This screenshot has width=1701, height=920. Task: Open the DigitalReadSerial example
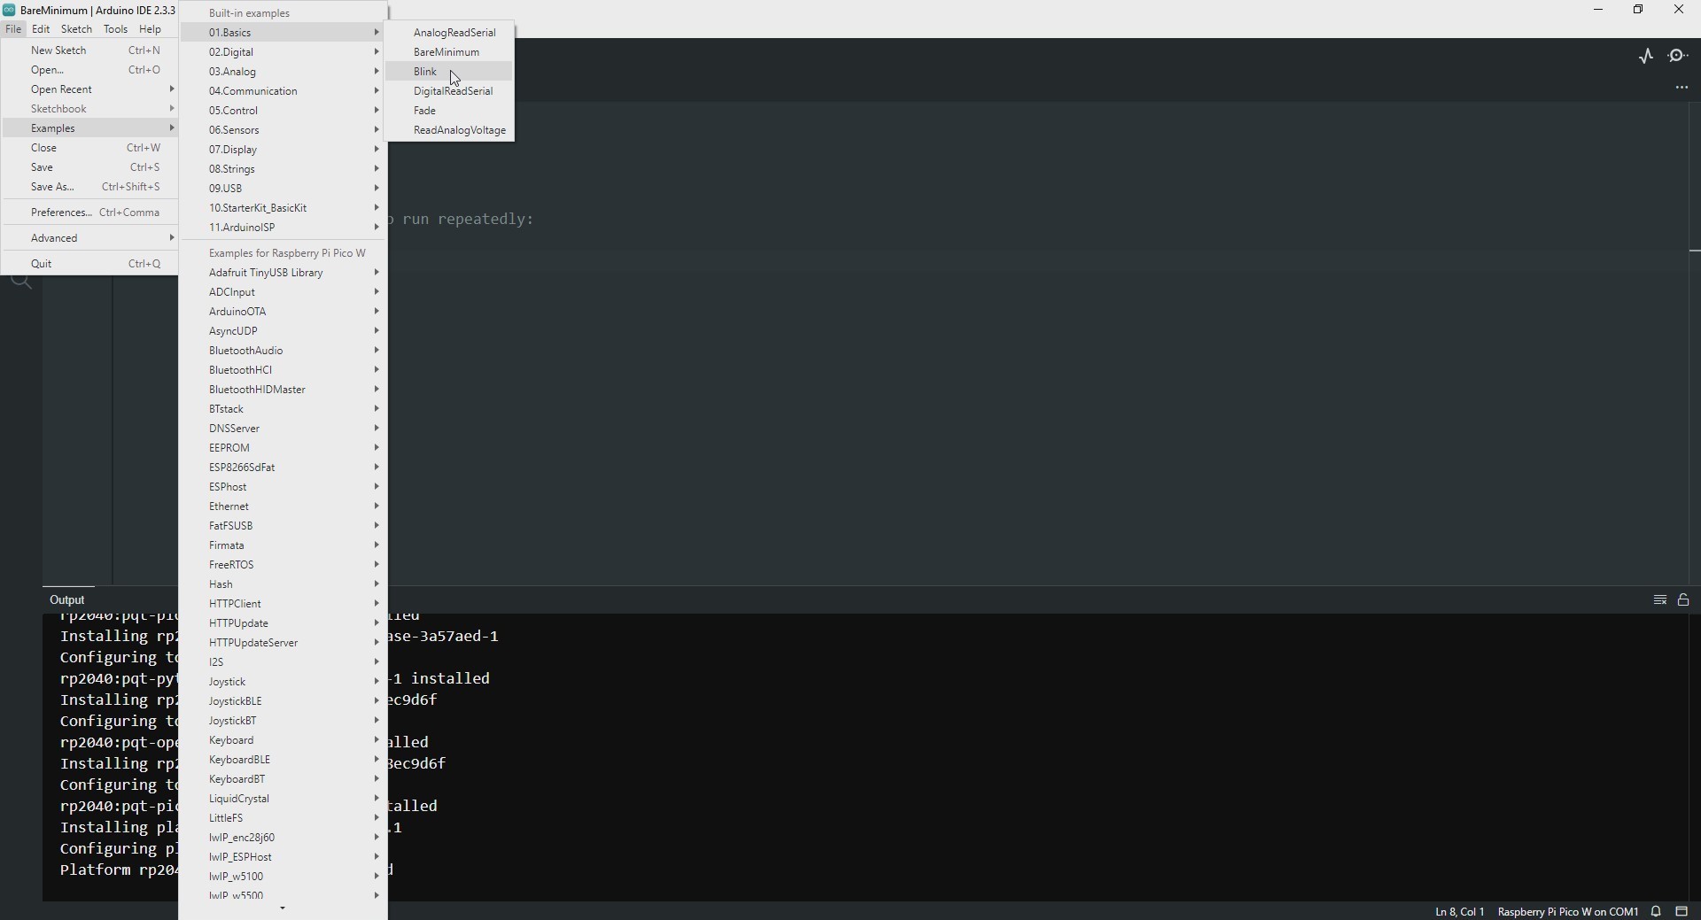click(x=450, y=91)
